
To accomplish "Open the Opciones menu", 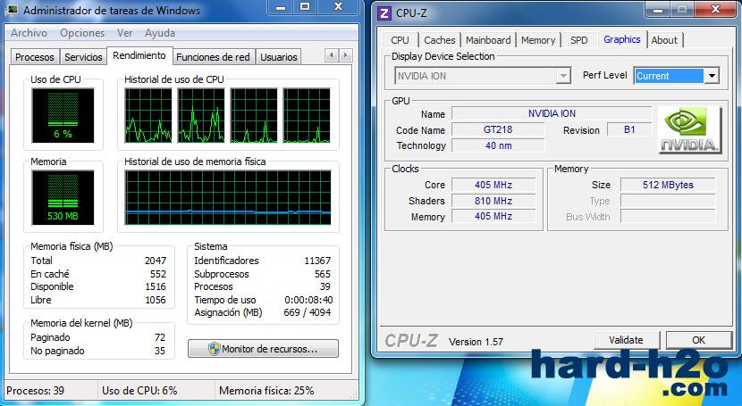I will [x=82, y=33].
